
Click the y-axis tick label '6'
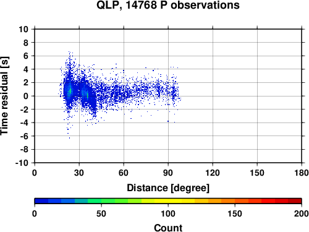tap(26, 56)
